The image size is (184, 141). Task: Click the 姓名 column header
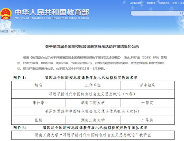[x=39, y=85]
